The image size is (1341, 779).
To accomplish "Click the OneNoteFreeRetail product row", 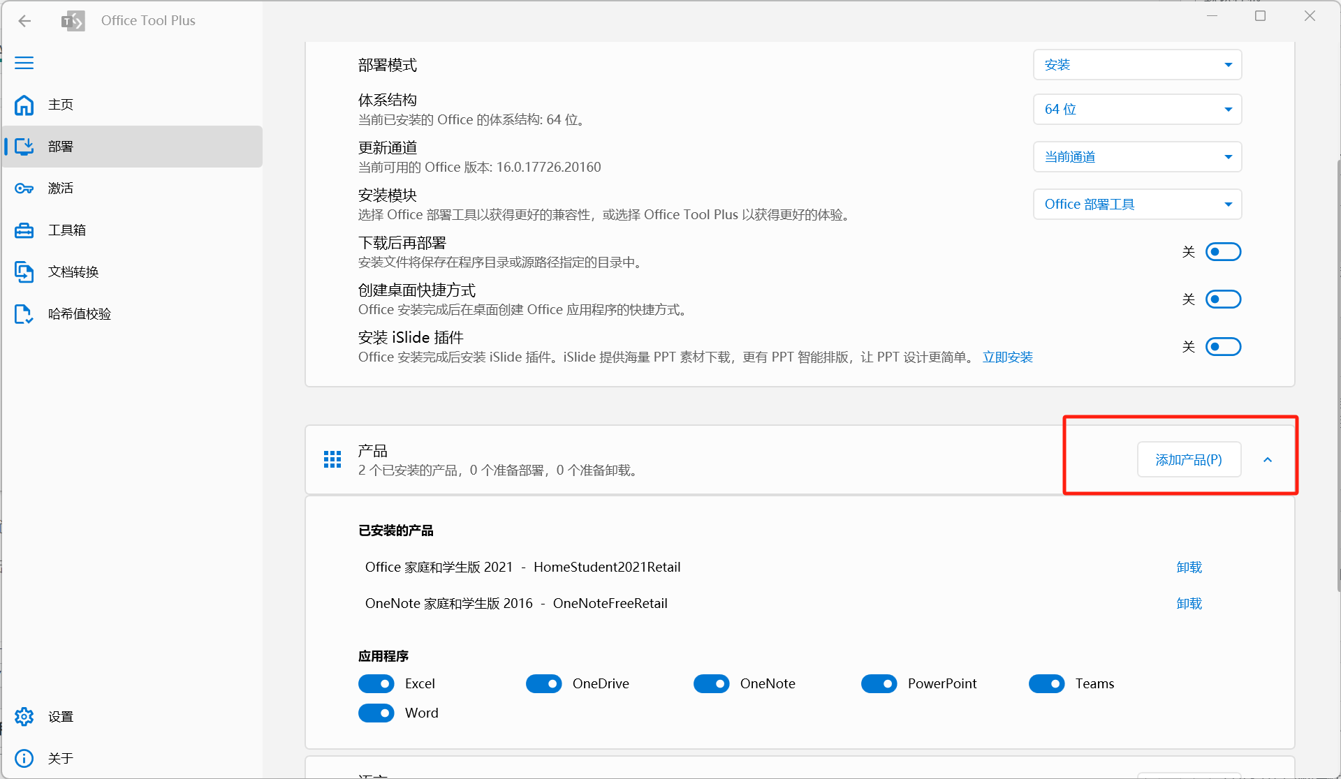I will pos(784,604).
